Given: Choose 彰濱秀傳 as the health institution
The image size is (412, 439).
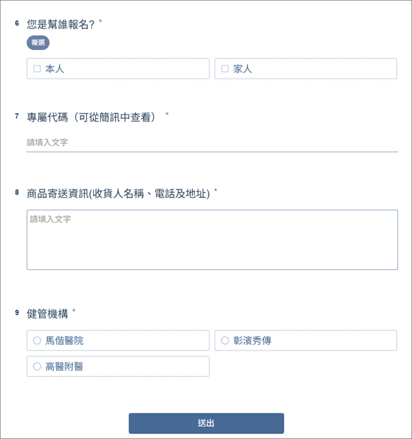Looking at the screenshot, I should pos(225,341).
